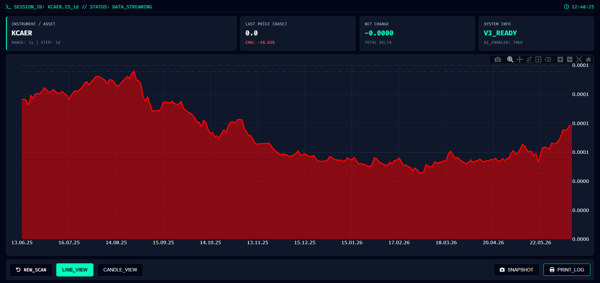
Task: Click the SESSION_ID header text
Action: [x=82, y=7]
